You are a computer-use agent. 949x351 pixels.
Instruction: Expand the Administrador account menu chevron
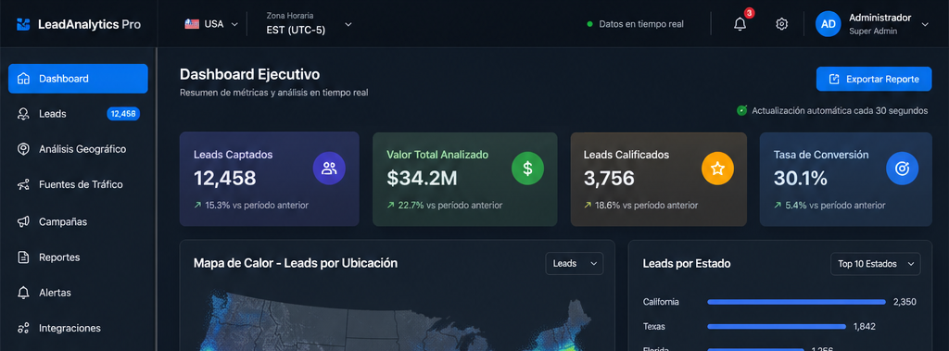(925, 24)
